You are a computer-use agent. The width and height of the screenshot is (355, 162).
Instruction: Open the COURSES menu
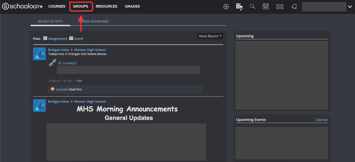click(x=57, y=6)
